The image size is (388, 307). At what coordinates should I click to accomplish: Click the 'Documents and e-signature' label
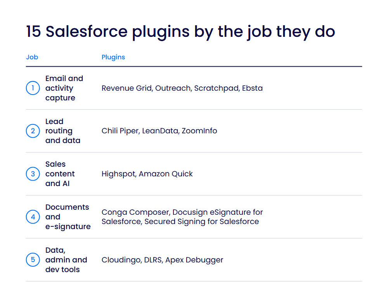(x=68, y=217)
